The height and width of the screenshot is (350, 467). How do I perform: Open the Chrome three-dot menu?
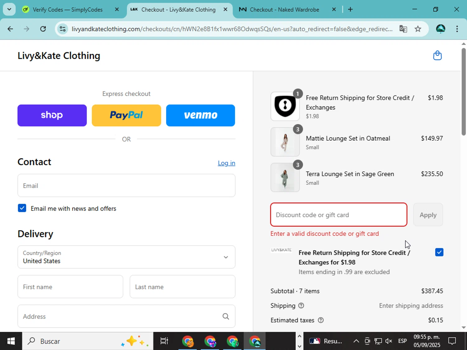pyautogui.click(x=457, y=29)
